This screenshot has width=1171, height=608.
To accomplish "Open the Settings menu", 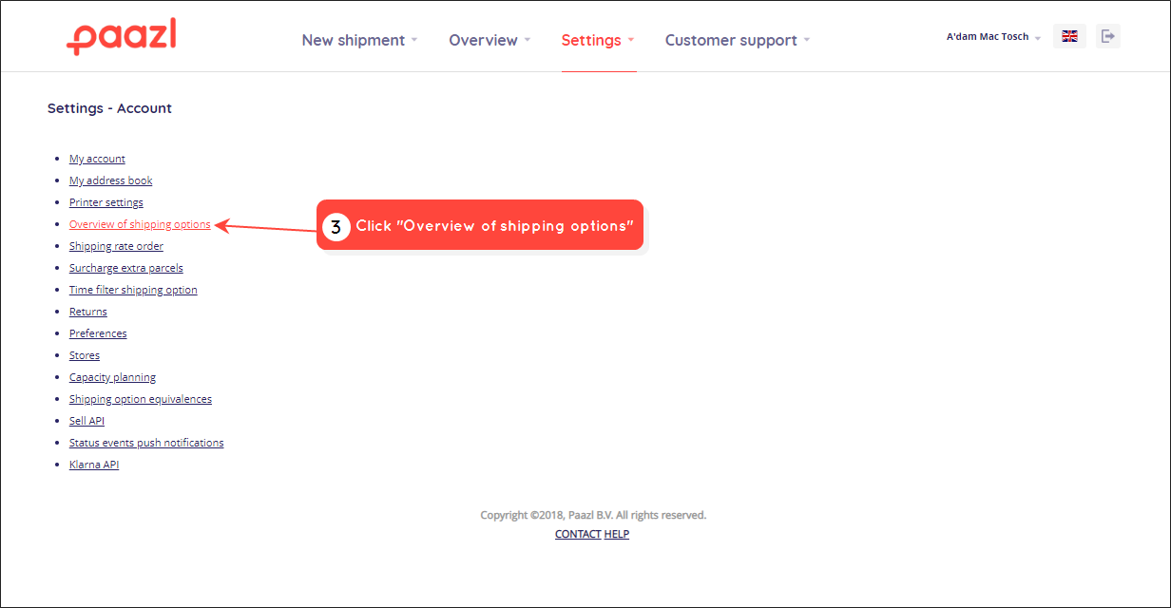I will (598, 40).
